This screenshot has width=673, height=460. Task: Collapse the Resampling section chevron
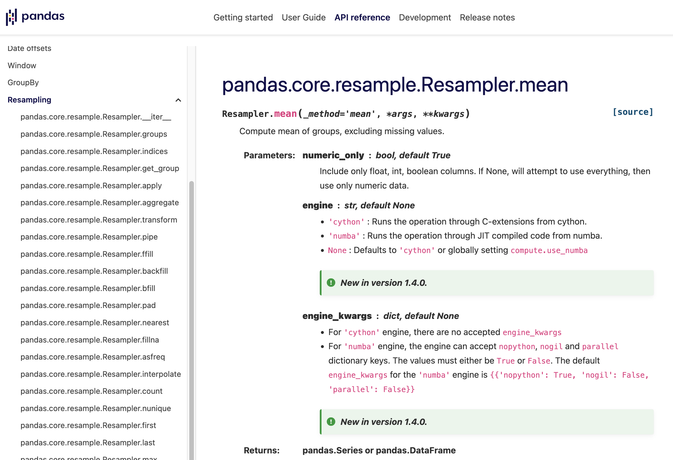click(x=178, y=100)
